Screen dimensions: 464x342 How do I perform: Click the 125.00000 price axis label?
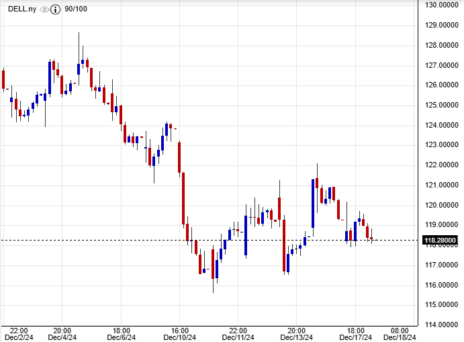coord(442,105)
